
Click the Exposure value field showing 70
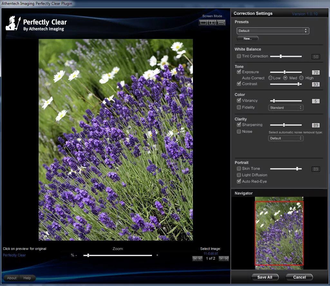click(316, 72)
